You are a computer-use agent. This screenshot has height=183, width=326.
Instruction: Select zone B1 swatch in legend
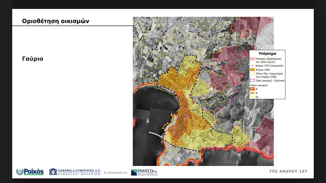(252, 97)
